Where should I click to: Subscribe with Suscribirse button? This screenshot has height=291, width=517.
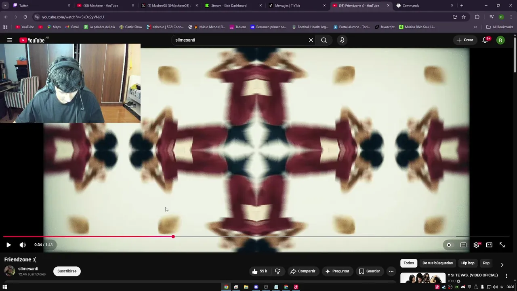point(67,271)
